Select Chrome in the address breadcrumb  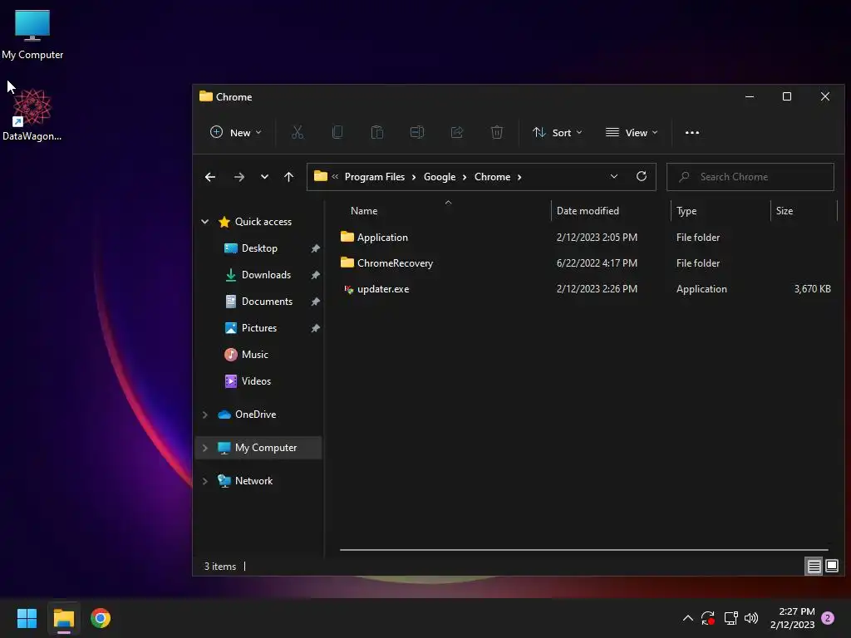[492, 177]
